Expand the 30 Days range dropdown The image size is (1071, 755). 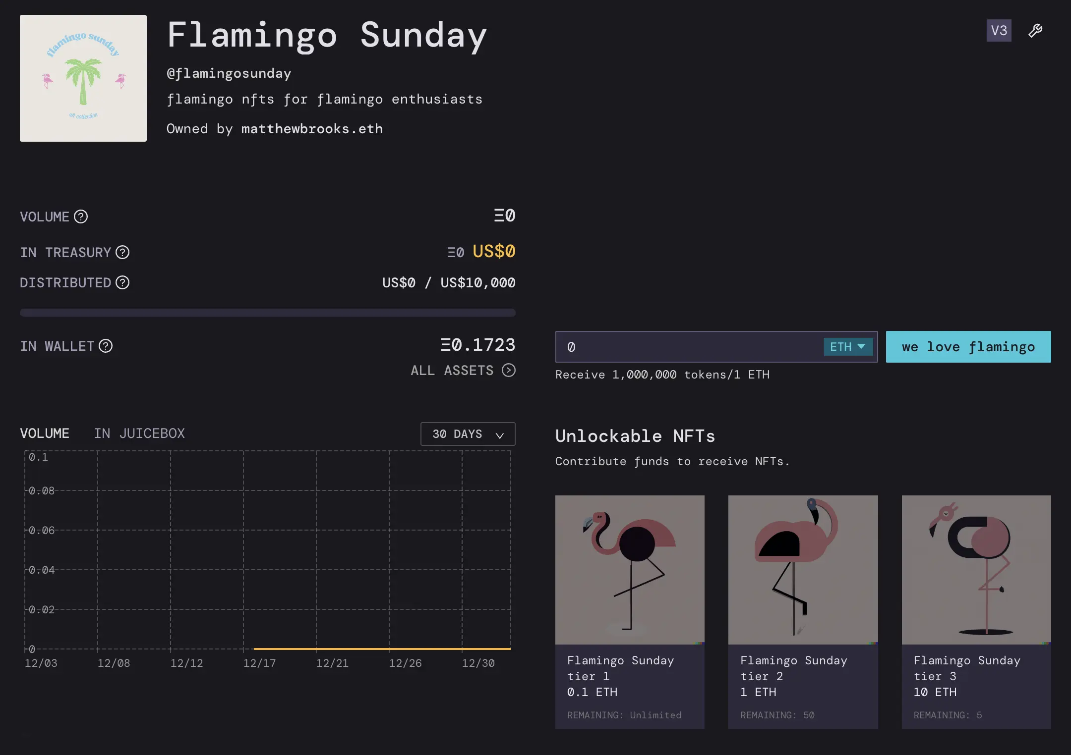click(468, 434)
